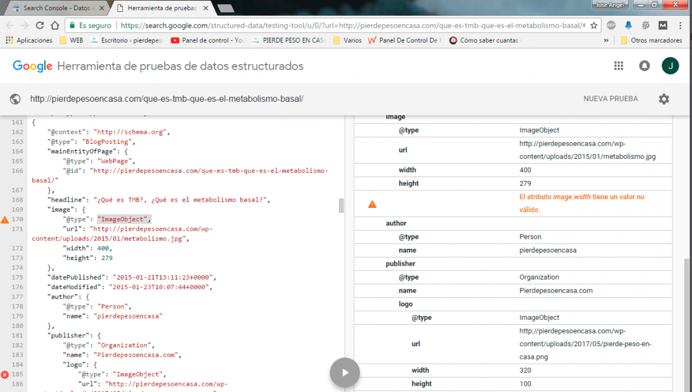Open the Panel De Control De bookmark

tap(405, 40)
